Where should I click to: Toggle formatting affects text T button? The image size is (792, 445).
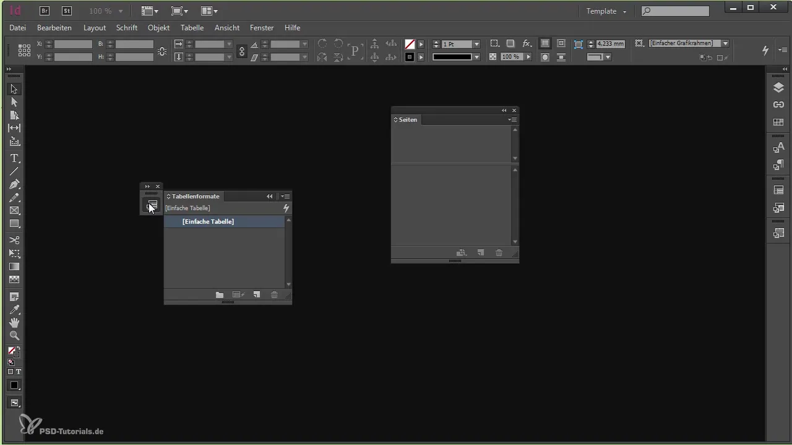click(19, 371)
